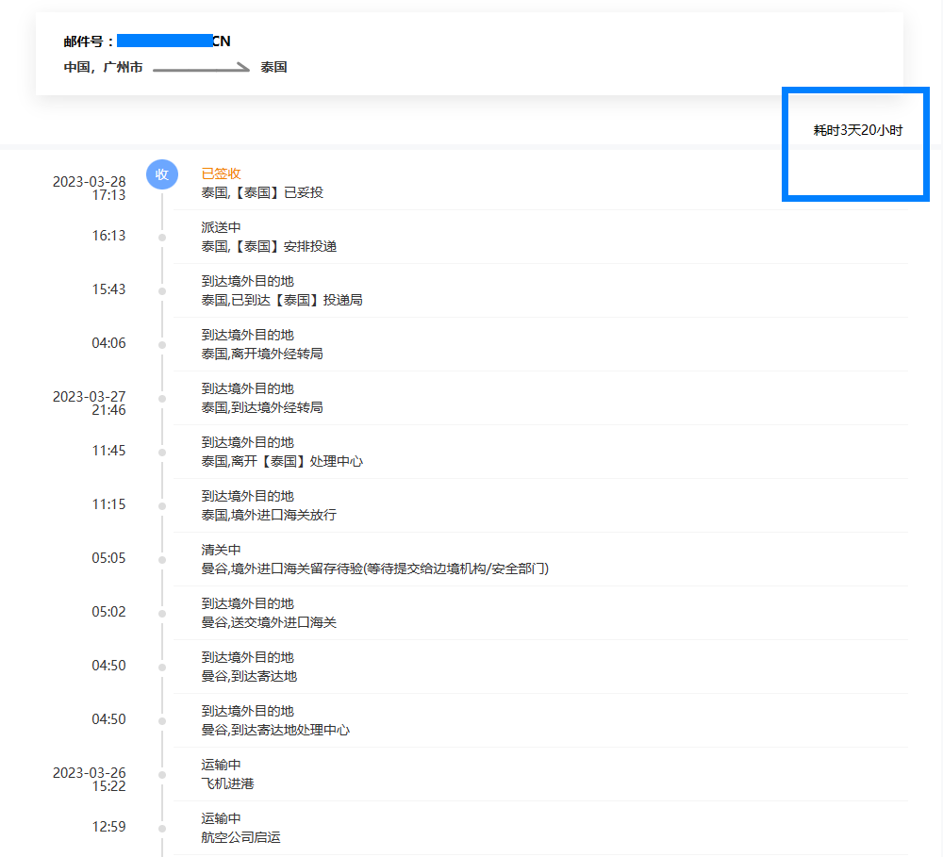Select the timeline dot at 16:13
The image size is (943, 857).
[162, 238]
